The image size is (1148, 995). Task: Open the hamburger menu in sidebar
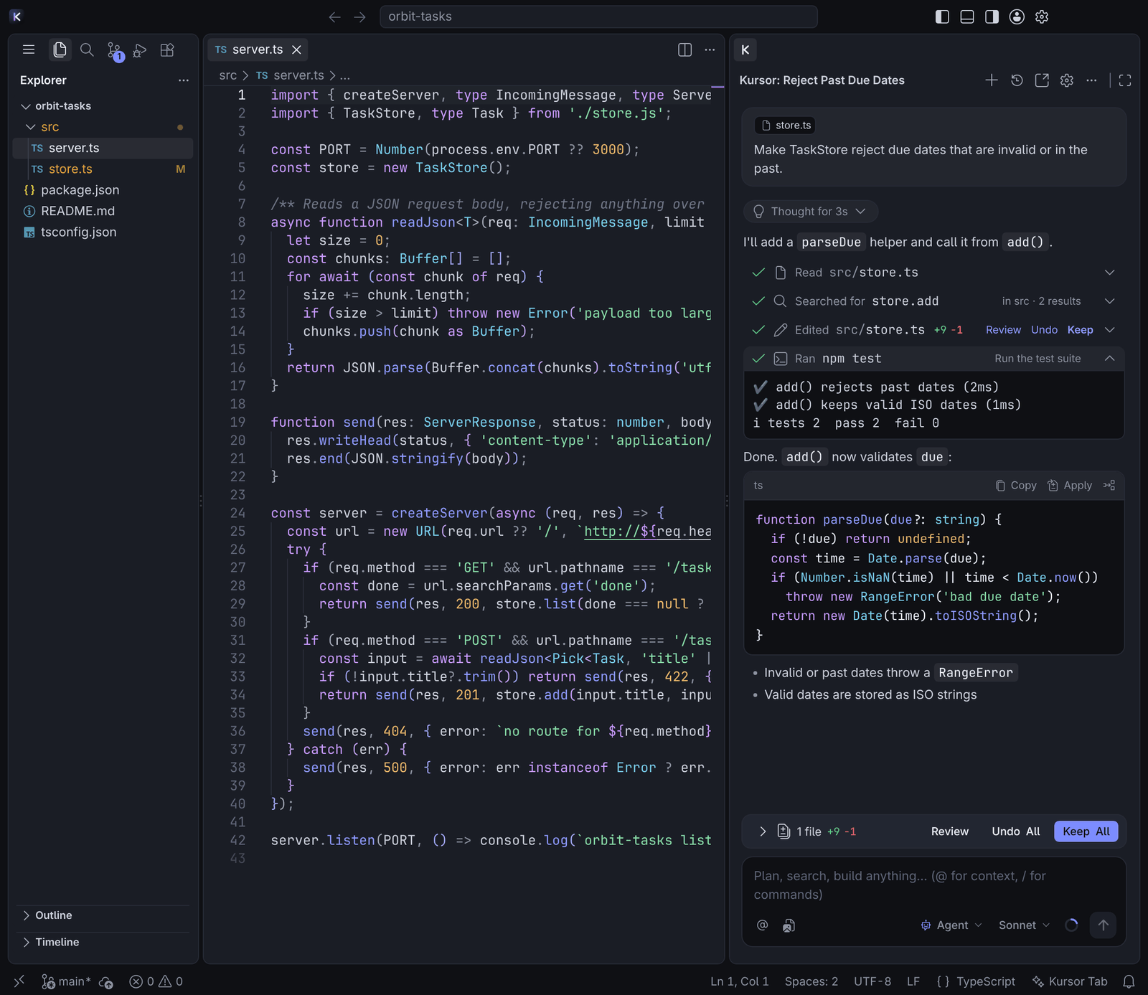pos(29,49)
